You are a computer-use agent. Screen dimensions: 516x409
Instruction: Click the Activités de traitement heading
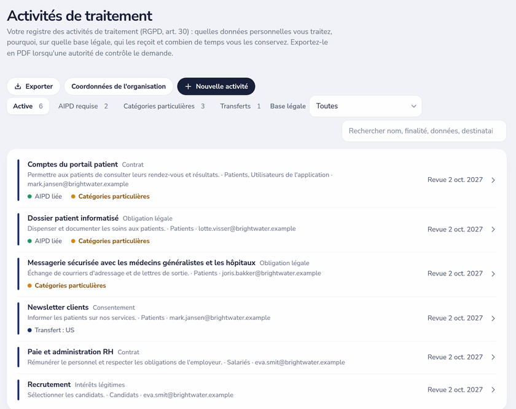[80, 15]
